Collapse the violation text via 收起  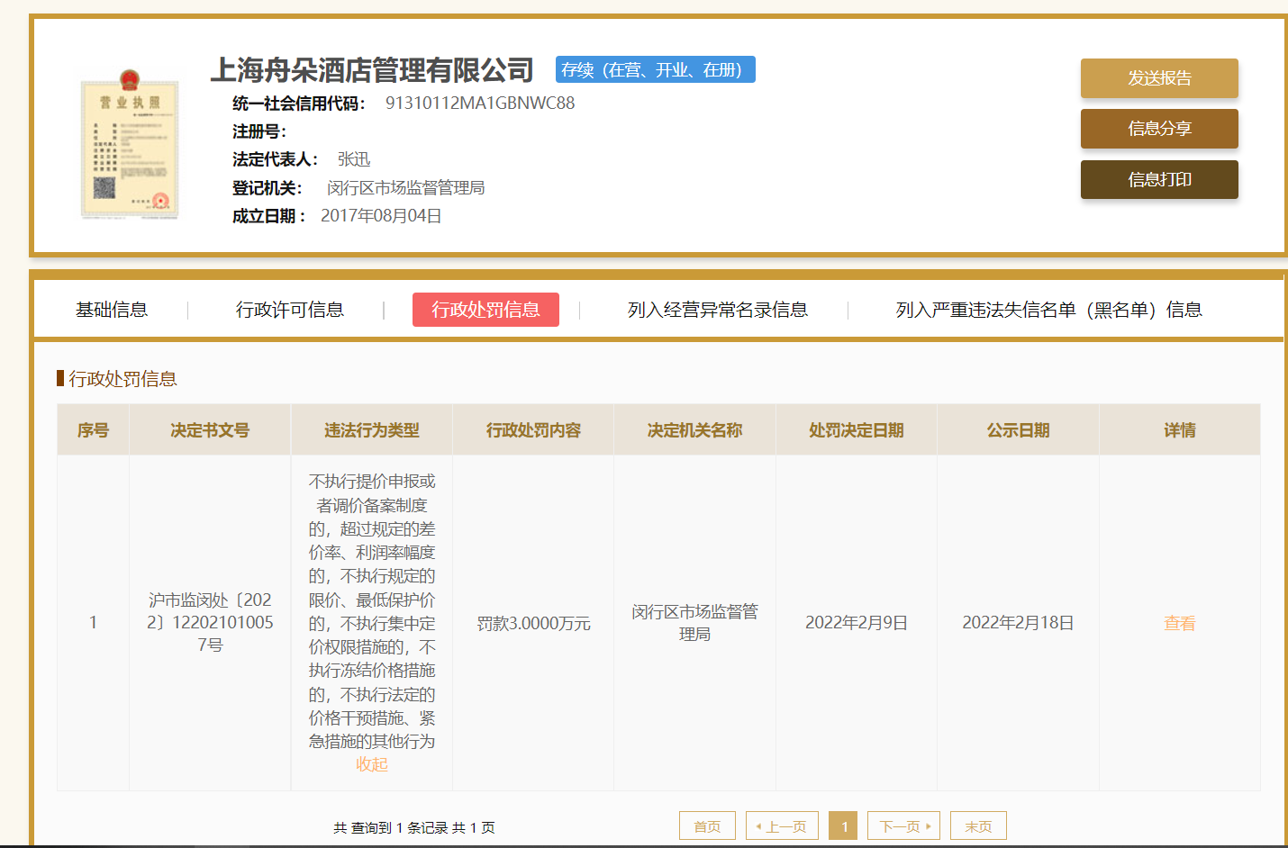tap(372, 764)
